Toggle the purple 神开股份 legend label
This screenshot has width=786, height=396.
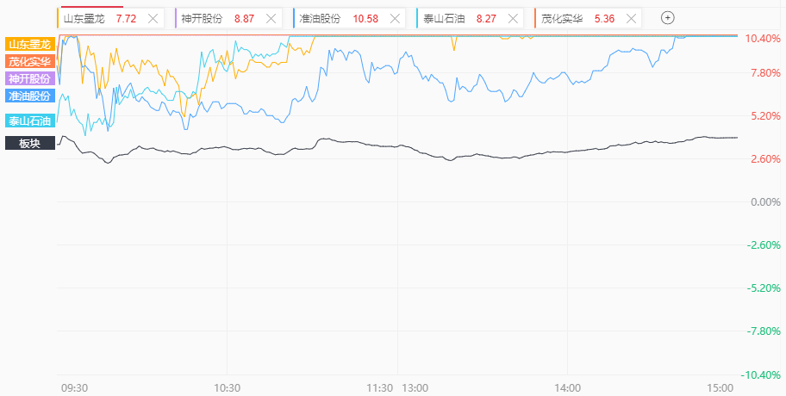click(30, 78)
